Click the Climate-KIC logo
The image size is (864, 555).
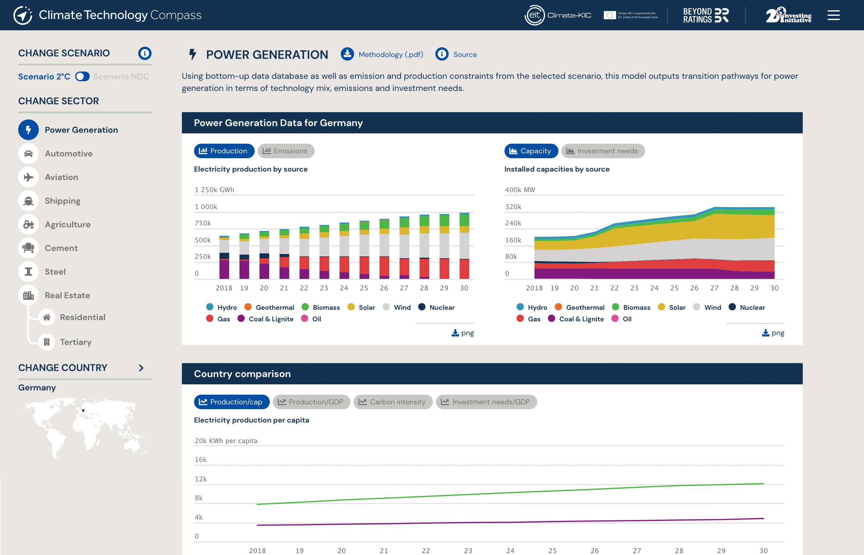point(558,15)
